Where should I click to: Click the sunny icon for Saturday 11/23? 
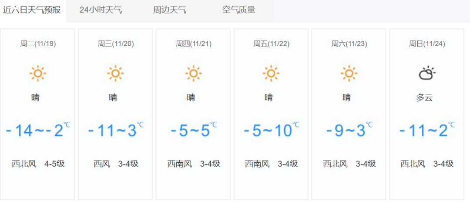point(349,73)
